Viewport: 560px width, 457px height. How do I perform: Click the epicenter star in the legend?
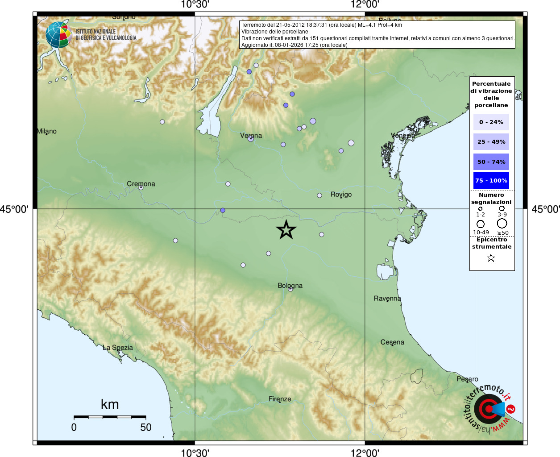[x=491, y=258]
